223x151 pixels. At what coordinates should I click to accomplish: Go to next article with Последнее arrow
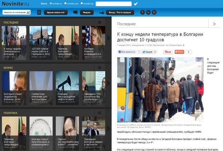click(214, 24)
